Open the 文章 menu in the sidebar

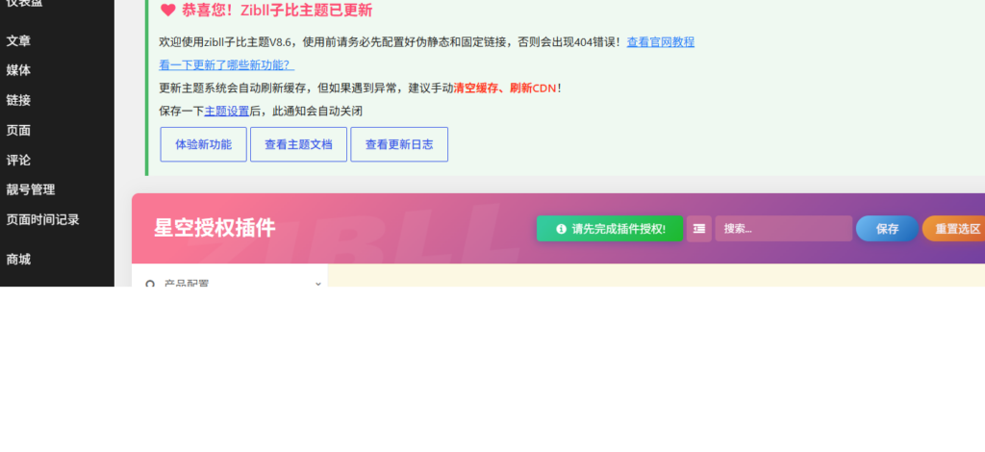pos(19,40)
